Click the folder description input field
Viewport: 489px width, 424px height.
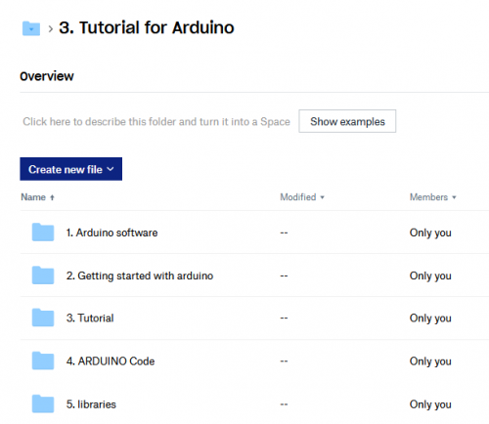coord(156,121)
